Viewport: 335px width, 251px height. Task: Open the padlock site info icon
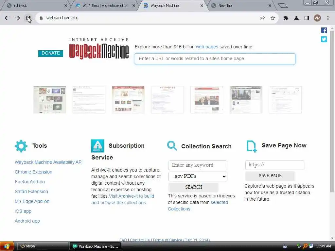click(41, 18)
